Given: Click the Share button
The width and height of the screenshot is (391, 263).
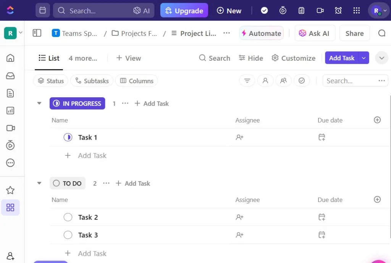Looking at the screenshot, I should click(x=354, y=34).
